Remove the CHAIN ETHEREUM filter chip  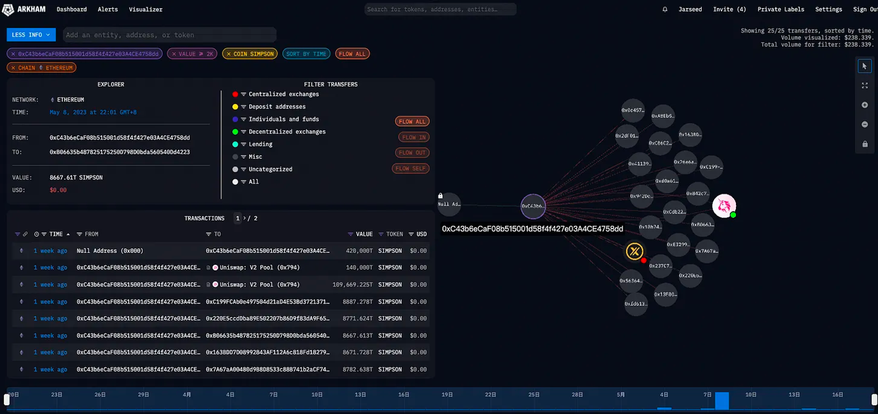[x=13, y=67]
